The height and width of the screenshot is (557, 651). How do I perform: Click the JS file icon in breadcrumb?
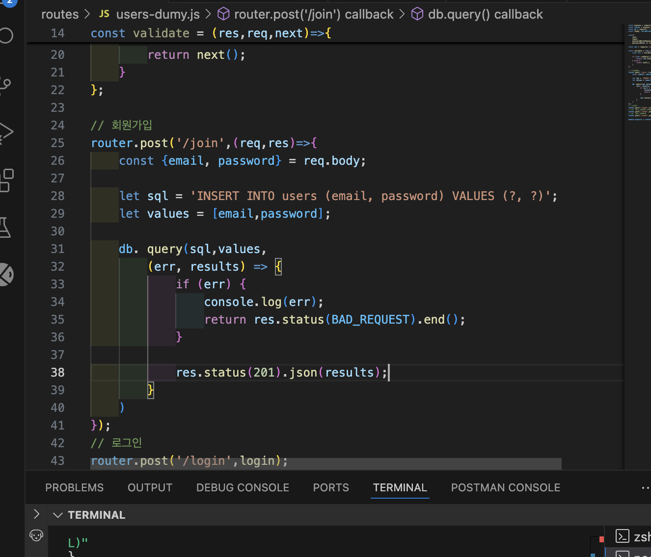104,14
